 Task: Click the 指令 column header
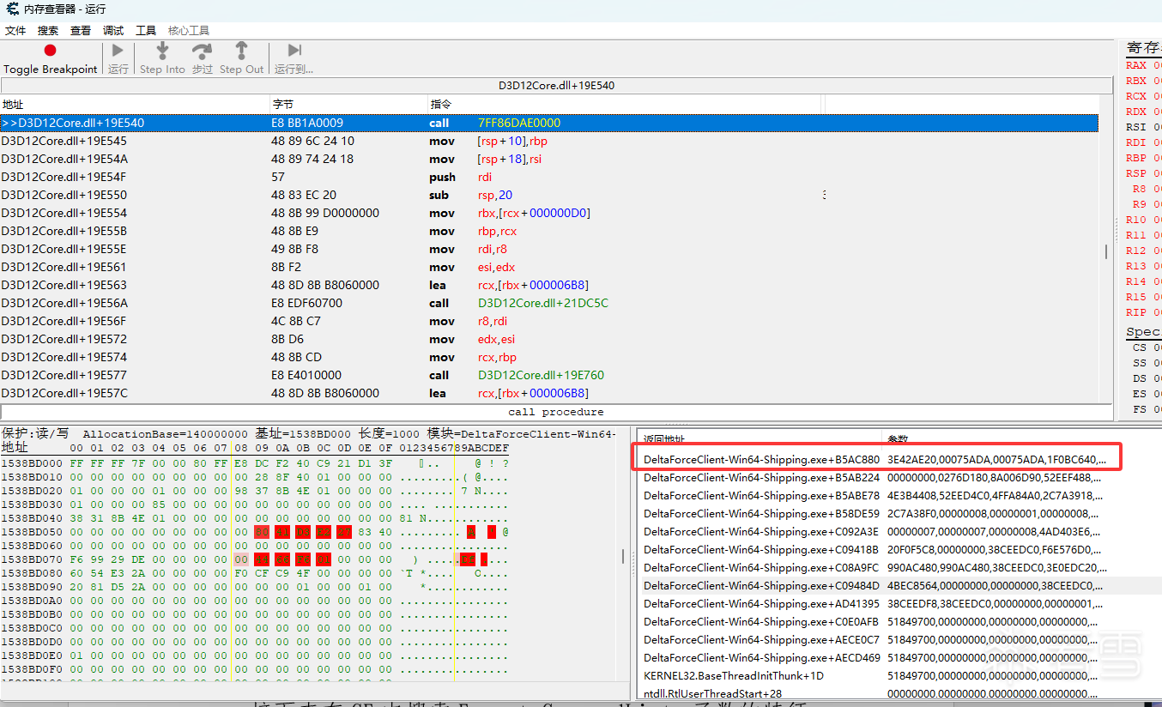[626, 104]
